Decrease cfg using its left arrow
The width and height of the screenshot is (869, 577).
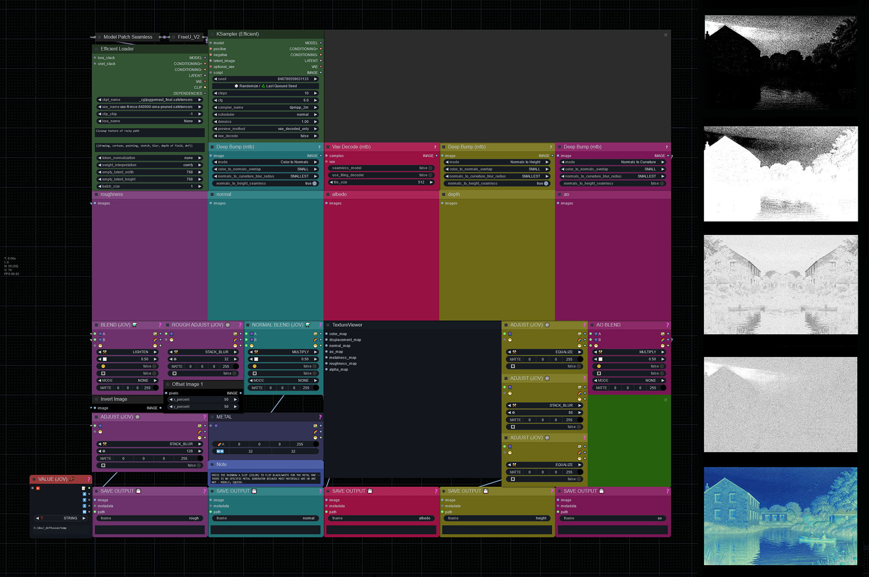(215, 100)
